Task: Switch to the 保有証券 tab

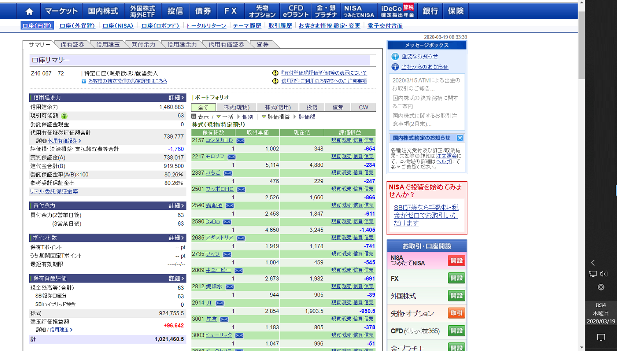Action: coord(72,45)
